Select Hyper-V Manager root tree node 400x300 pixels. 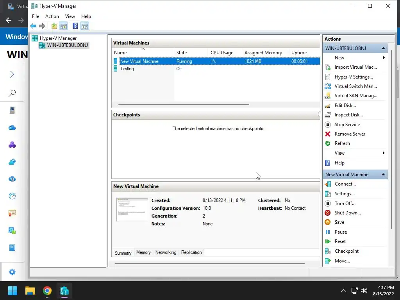pos(58,38)
